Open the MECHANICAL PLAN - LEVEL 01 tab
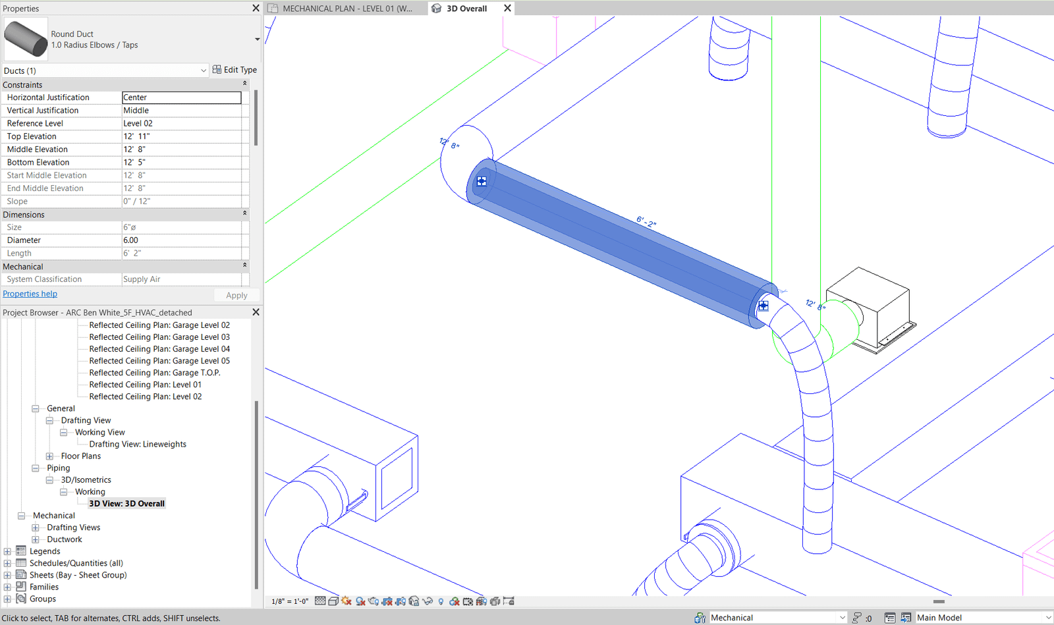The width and height of the screenshot is (1054, 625). point(346,8)
